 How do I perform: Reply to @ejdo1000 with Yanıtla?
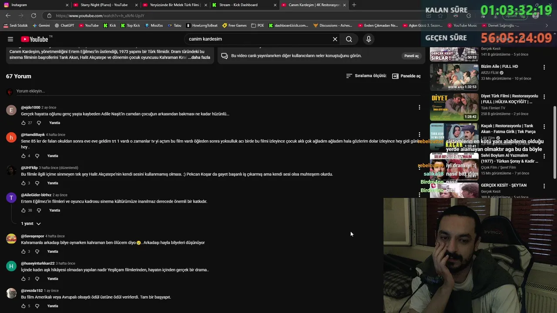(54, 123)
